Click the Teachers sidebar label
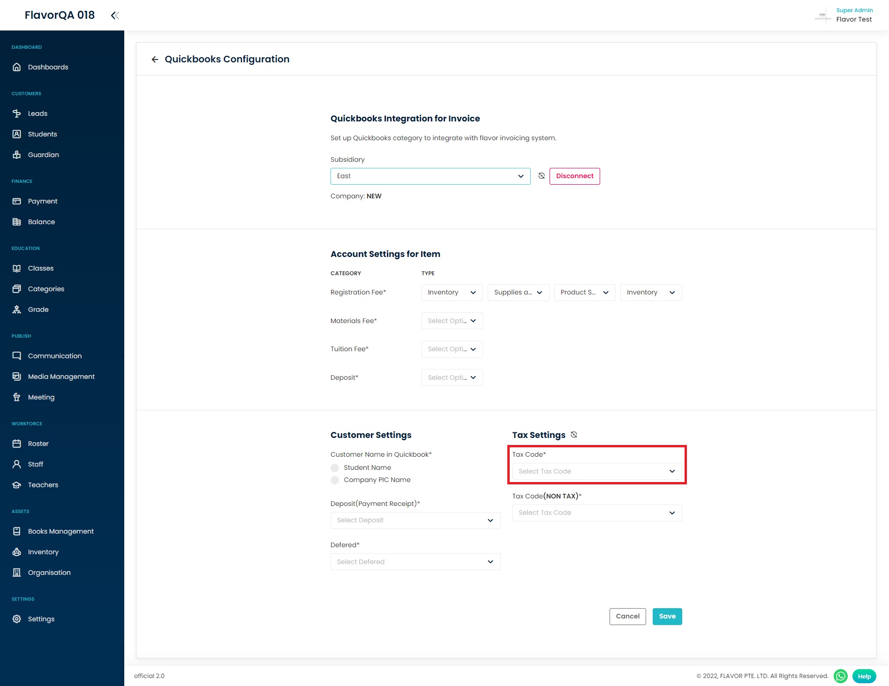The width and height of the screenshot is (889, 686). [x=43, y=485]
